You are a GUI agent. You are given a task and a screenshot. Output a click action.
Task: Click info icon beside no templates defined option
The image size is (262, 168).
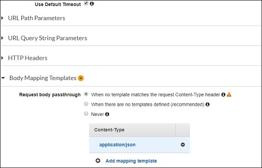[x=208, y=105]
